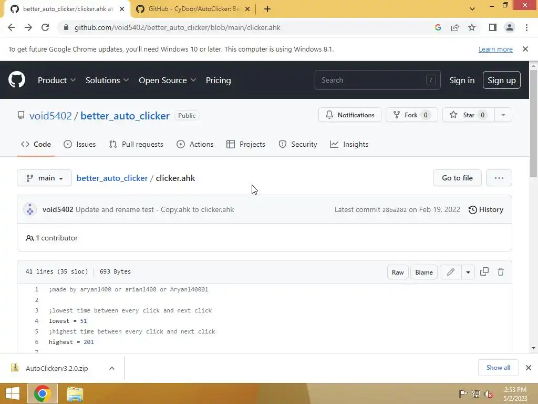Expand the Solutions menu
Viewport: 538px width, 404px height.
[107, 80]
